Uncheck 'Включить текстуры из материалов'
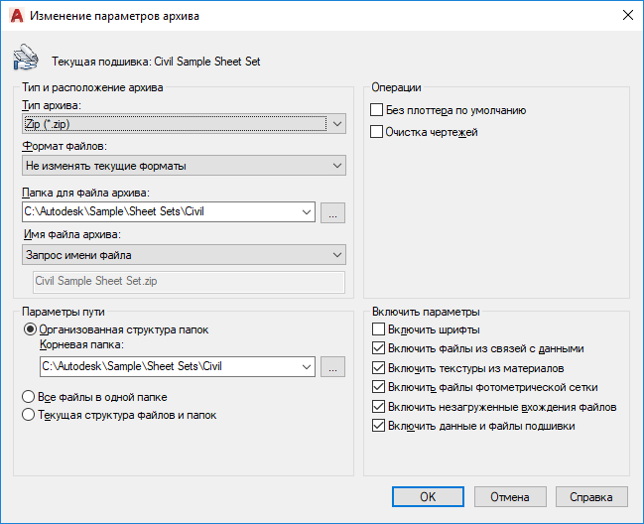 pos(377,368)
